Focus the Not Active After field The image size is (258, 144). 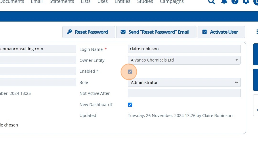tap(184, 93)
